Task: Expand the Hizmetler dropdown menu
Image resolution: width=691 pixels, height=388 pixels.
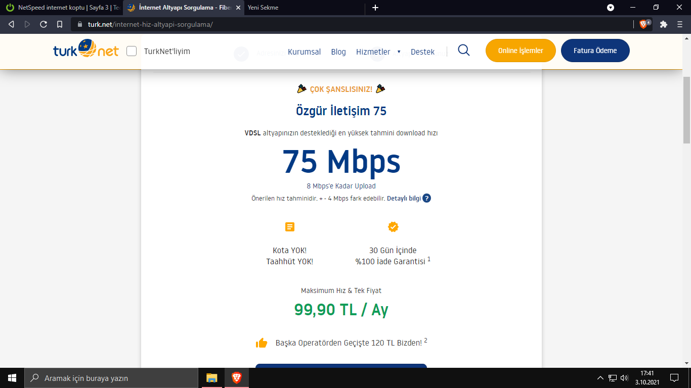Action: pos(378,52)
